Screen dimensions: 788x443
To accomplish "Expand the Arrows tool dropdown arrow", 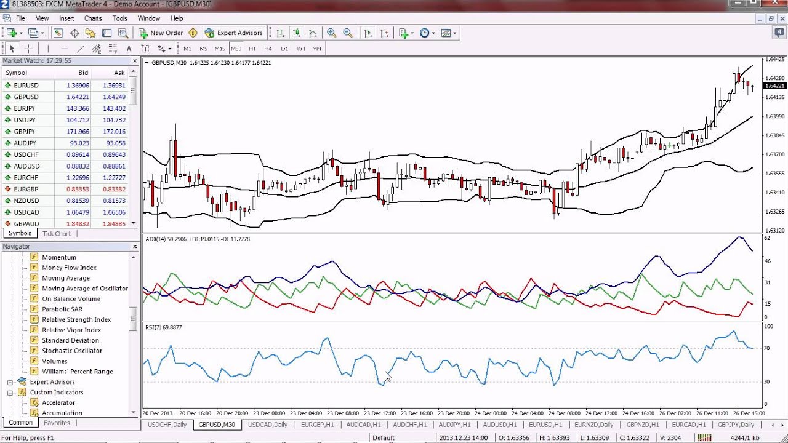I will (x=170, y=49).
